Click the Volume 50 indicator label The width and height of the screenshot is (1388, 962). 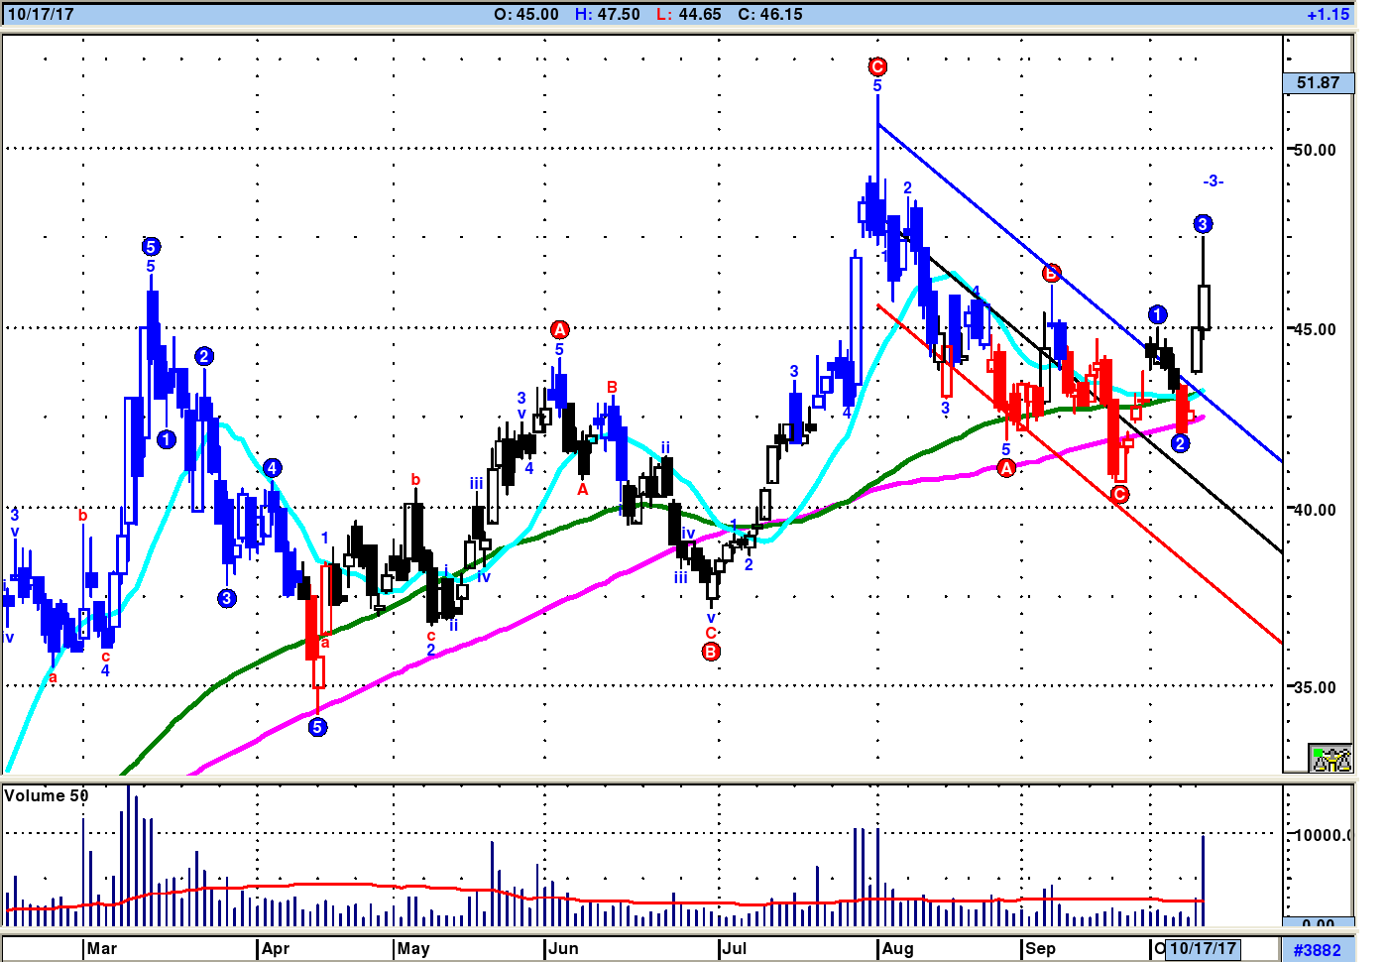pyautogui.click(x=47, y=795)
